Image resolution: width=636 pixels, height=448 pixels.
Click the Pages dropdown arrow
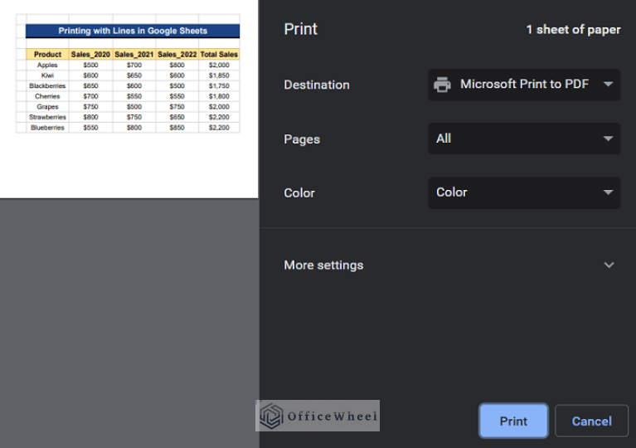(608, 139)
